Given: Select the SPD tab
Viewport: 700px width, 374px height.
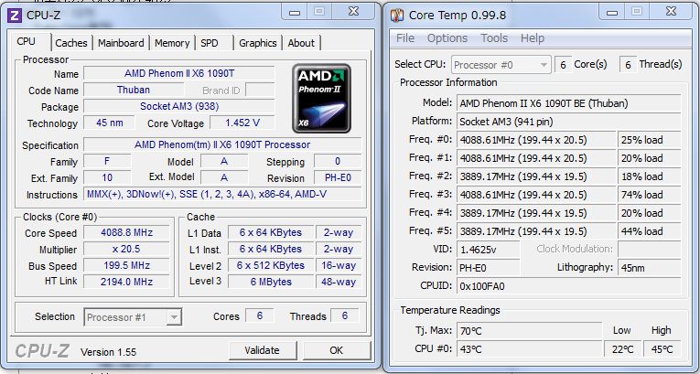Looking at the screenshot, I should 210,43.
